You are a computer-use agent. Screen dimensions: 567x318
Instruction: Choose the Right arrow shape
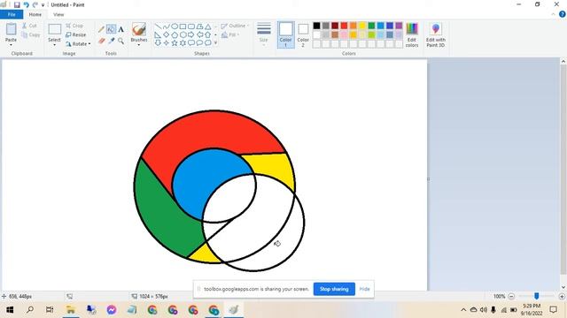(x=191, y=35)
